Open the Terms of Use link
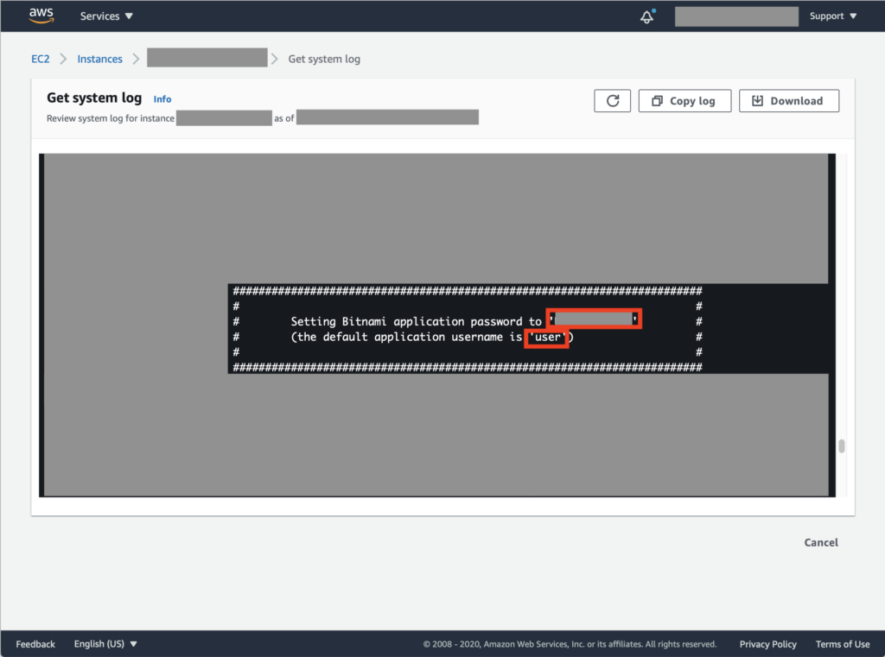The image size is (885, 657). [x=842, y=644]
